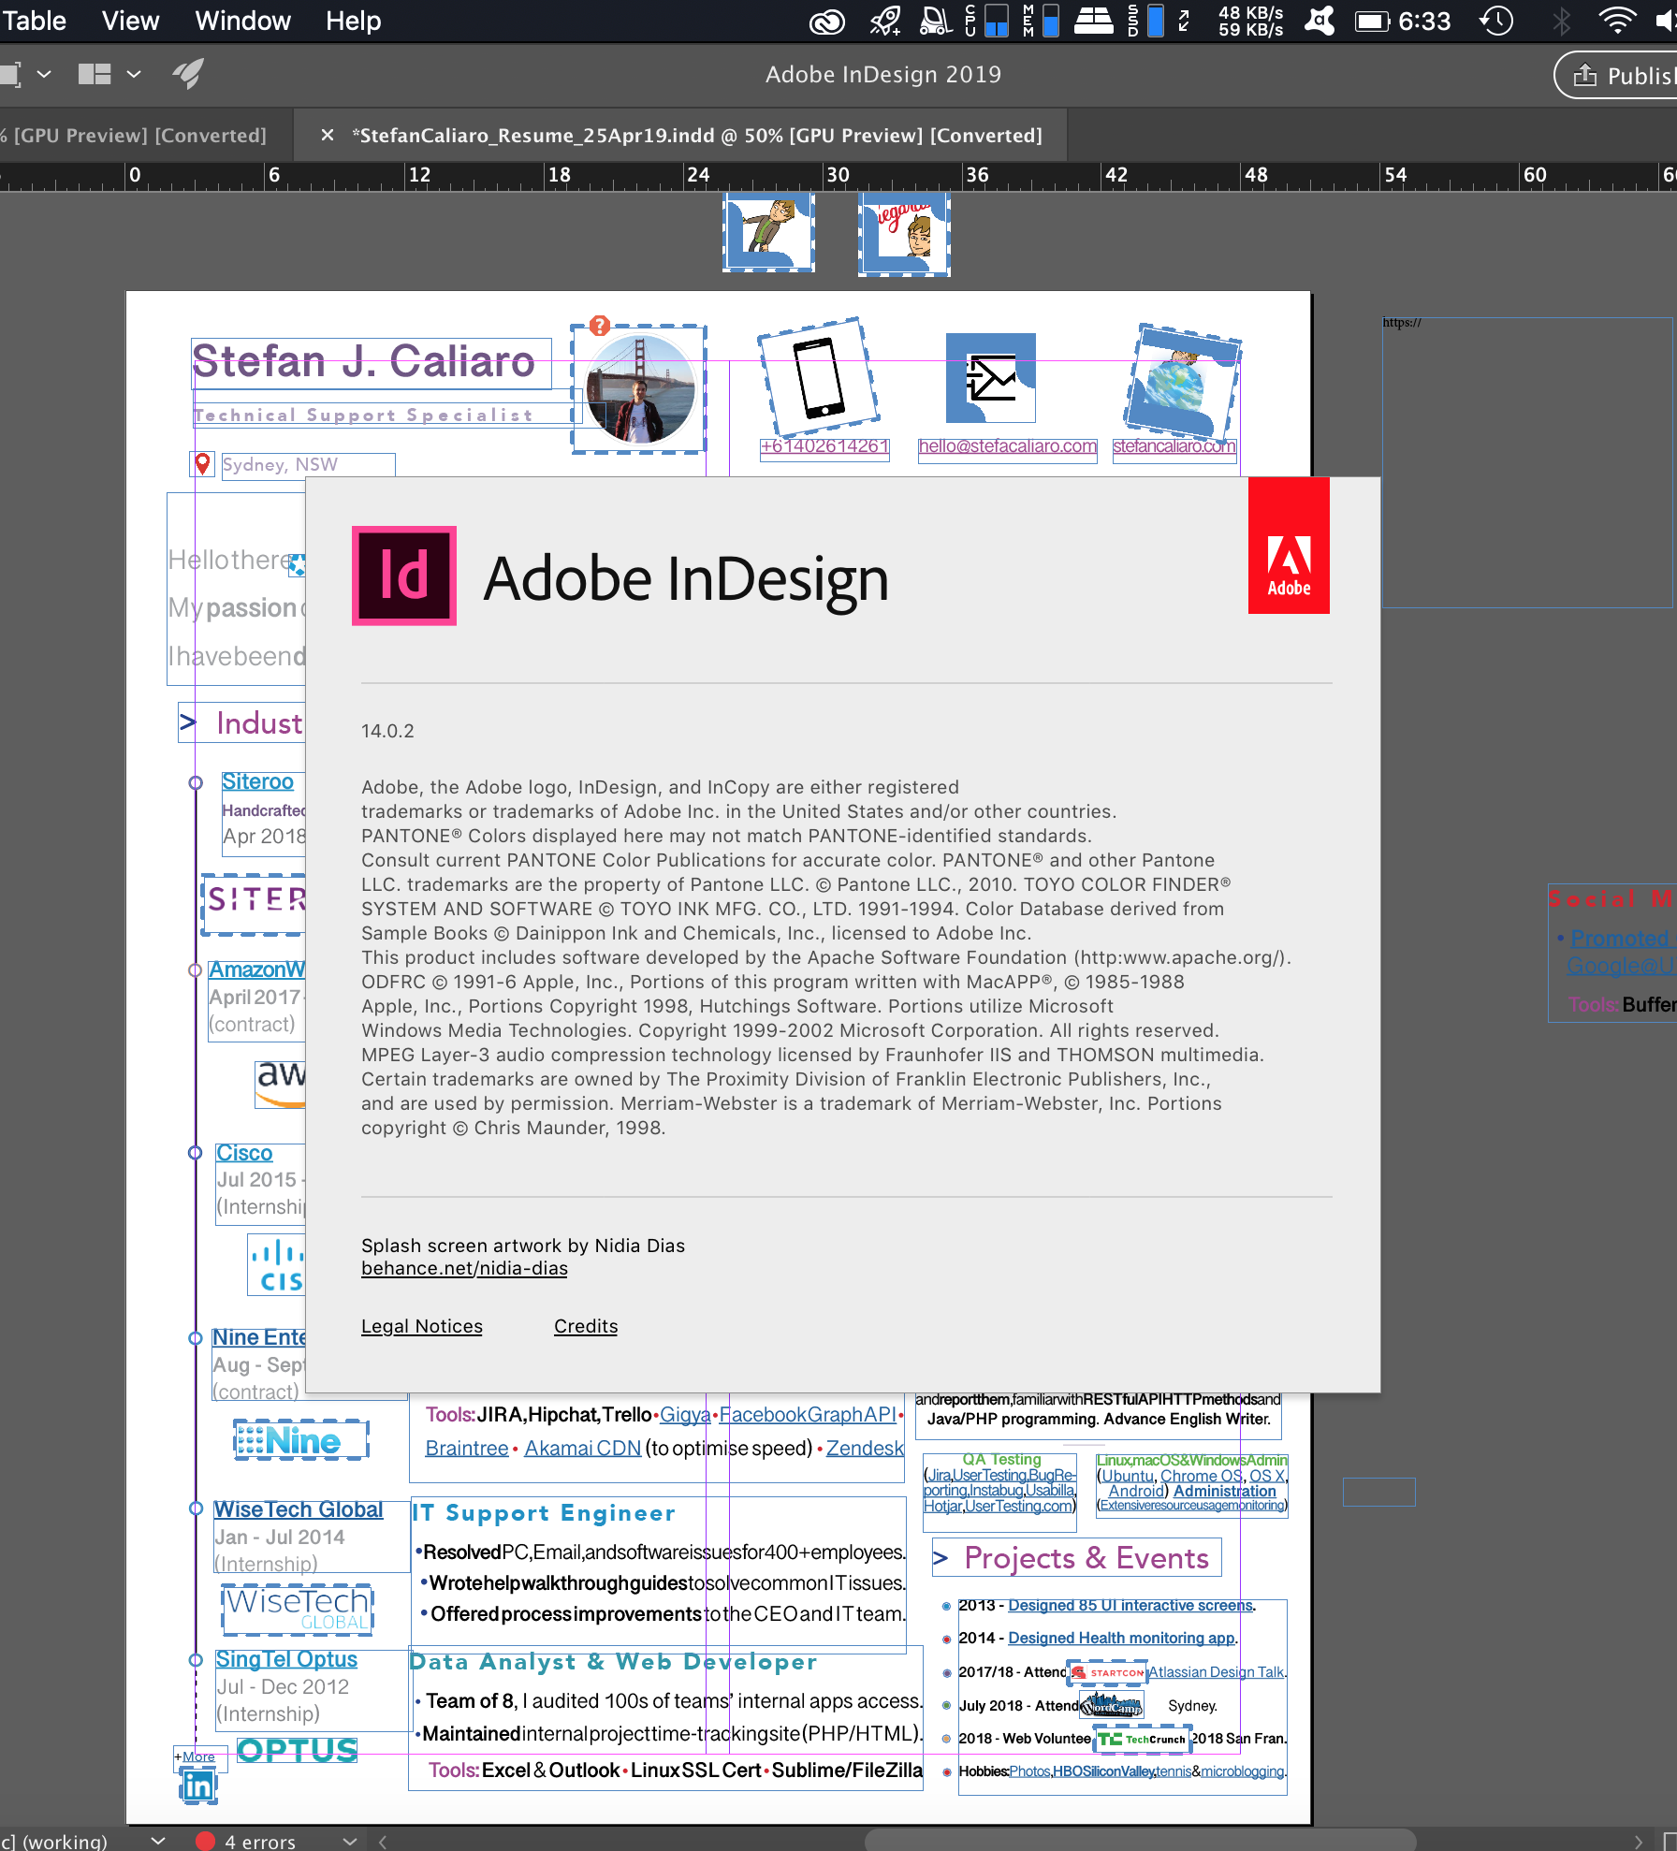This screenshot has height=1851, width=1677.
Task: Close the StefanCaliaro_Resume document tab
Action: click(x=328, y=136)
